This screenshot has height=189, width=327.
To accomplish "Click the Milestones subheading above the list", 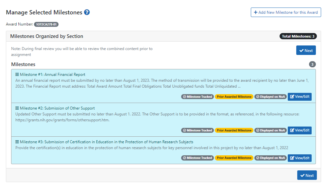I will [23, 64].
